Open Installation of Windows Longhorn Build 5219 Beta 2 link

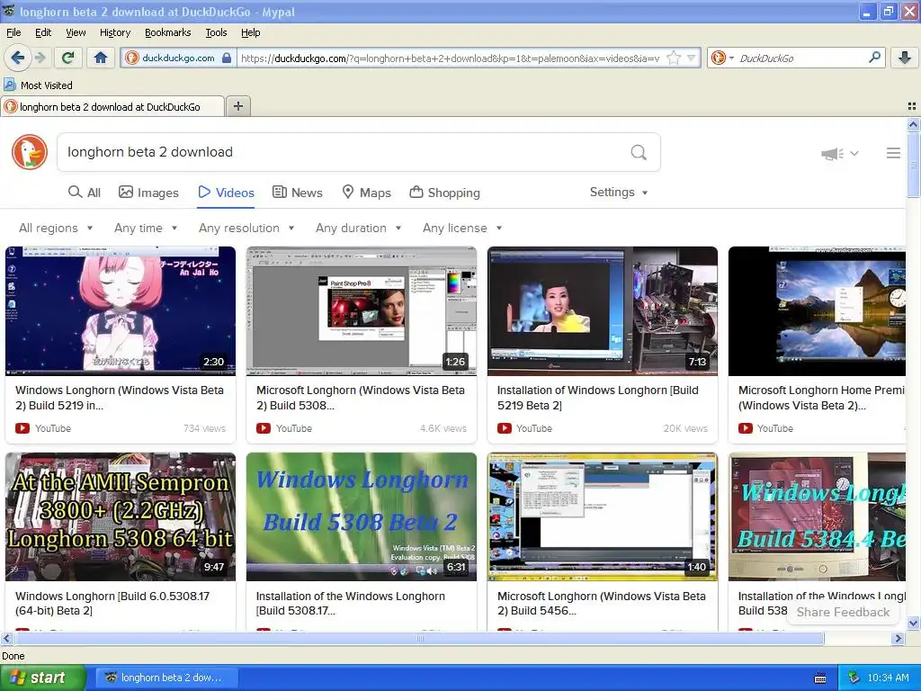pos(597,398)
